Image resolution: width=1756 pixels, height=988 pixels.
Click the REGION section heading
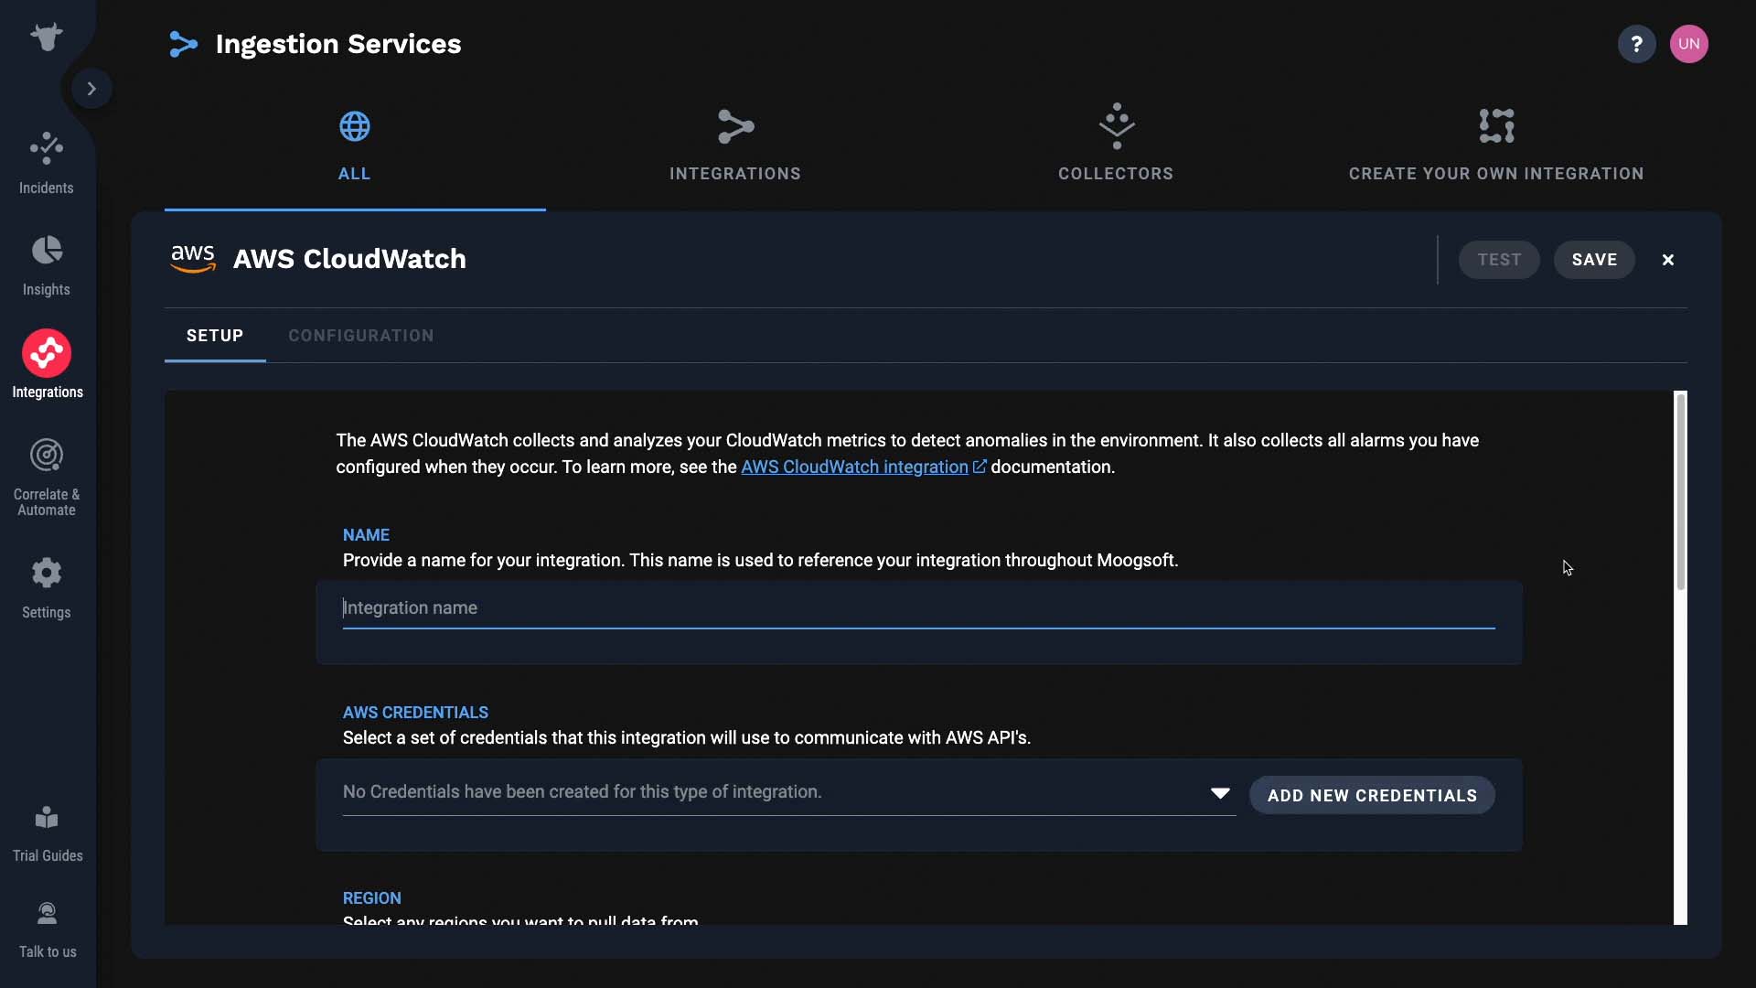point(372,898)
